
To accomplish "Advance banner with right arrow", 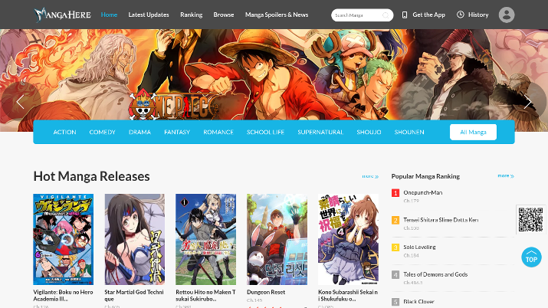I will (x=527, y=101).
